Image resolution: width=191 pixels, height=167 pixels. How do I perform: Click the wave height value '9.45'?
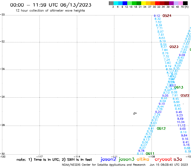[179, 112]
